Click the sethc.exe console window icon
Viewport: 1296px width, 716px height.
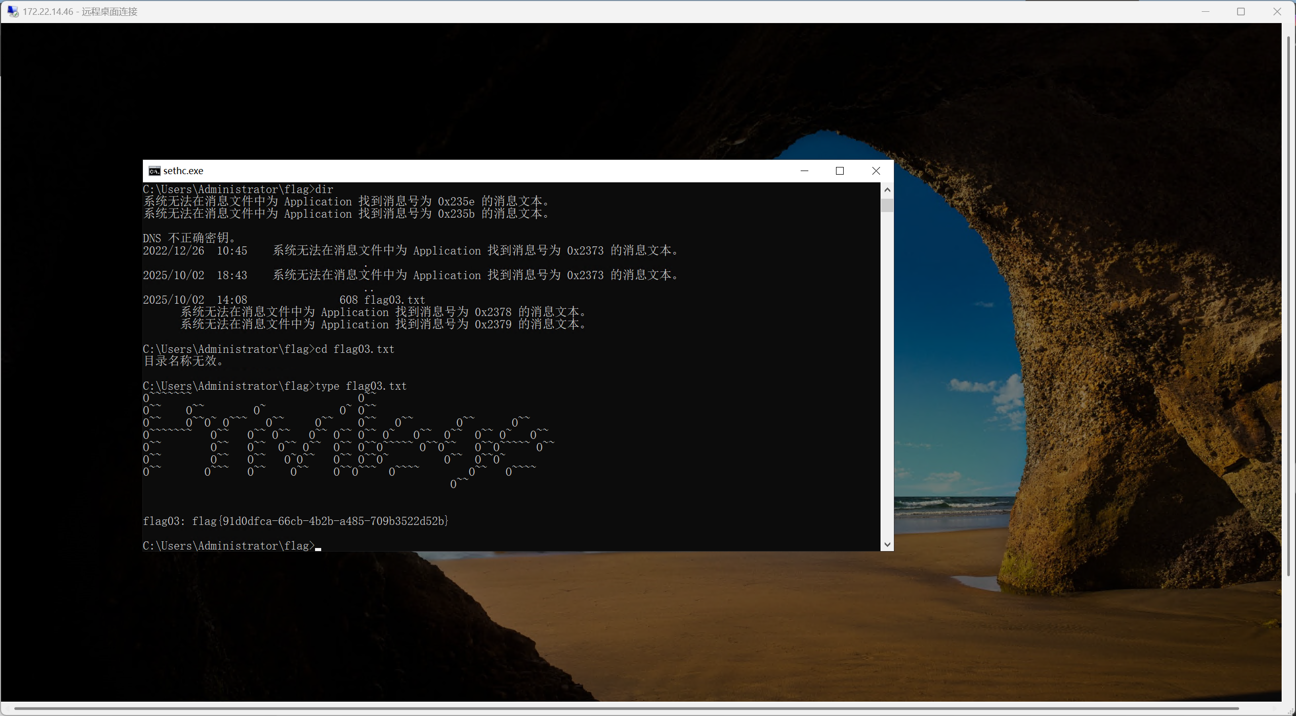coord(154,171)
